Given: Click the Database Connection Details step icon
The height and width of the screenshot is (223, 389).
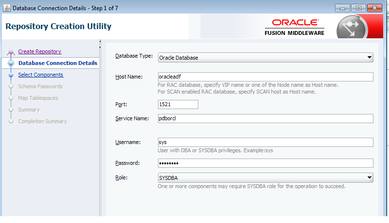Looking at the screenshot, I should click(x=11, y=63).
